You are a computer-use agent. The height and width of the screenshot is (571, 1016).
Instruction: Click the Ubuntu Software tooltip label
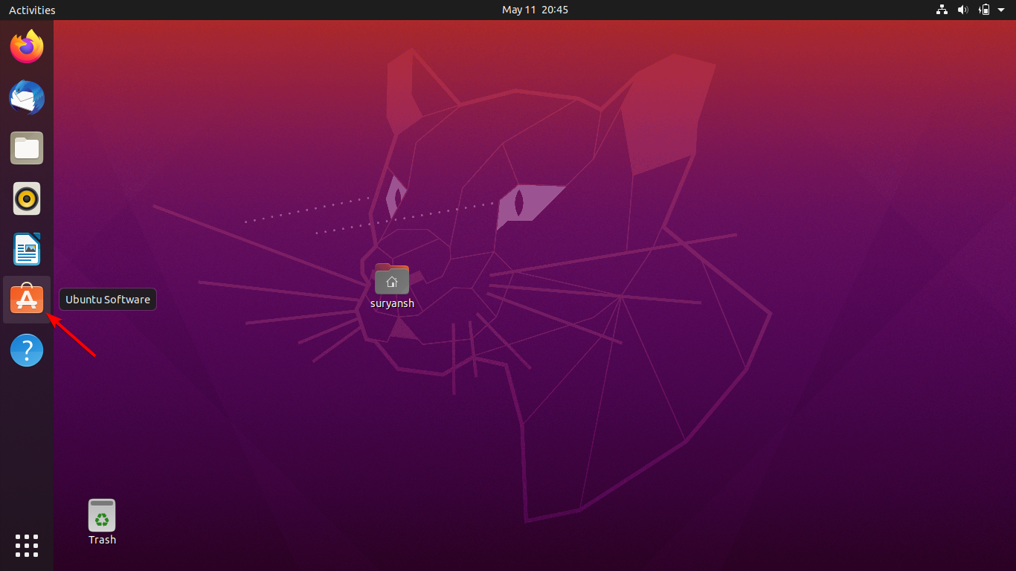coord(108,300)
